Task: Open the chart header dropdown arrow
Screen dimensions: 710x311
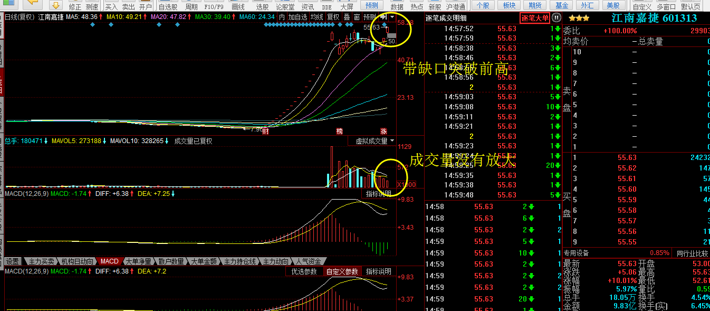Action: coord(392,17)
